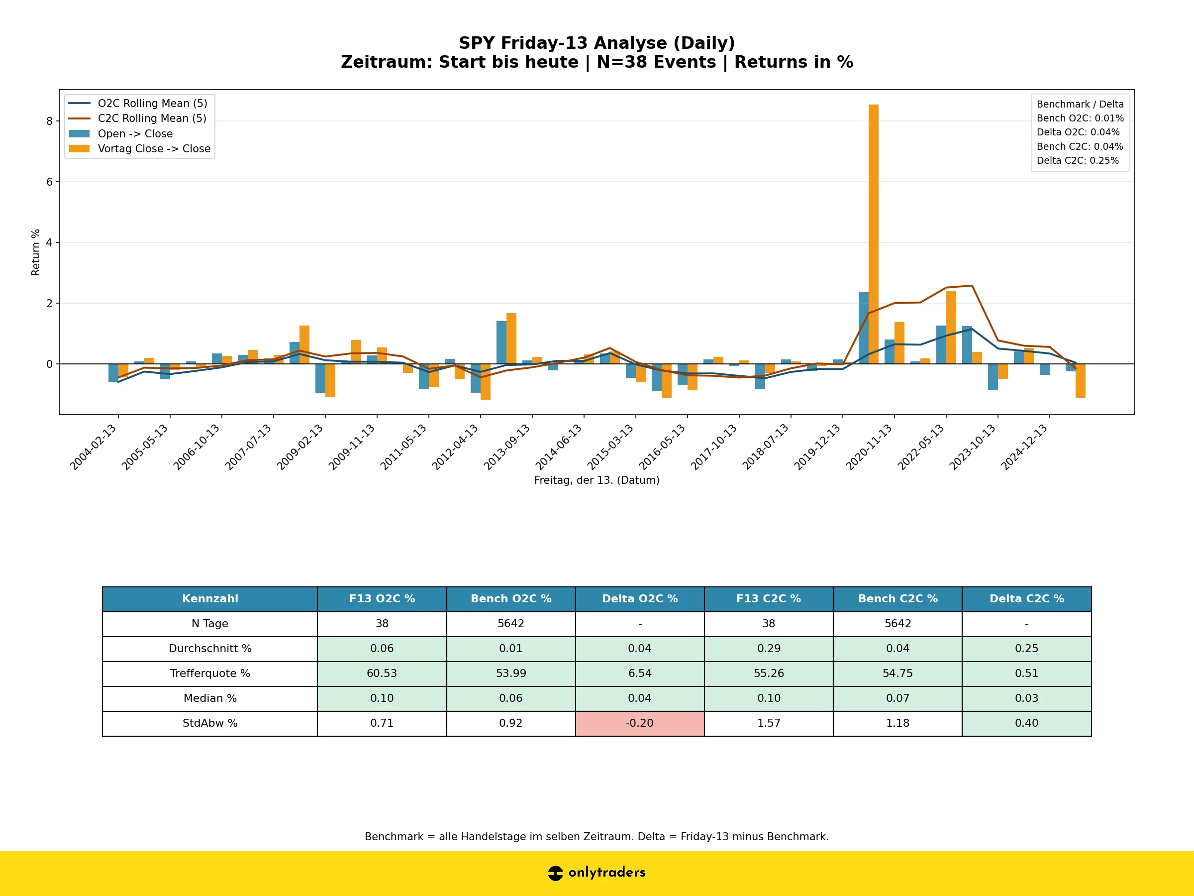Select the F13 O2C % column header
The image size is (1194, 896).
pyautogui.click(x=382, y=598)
